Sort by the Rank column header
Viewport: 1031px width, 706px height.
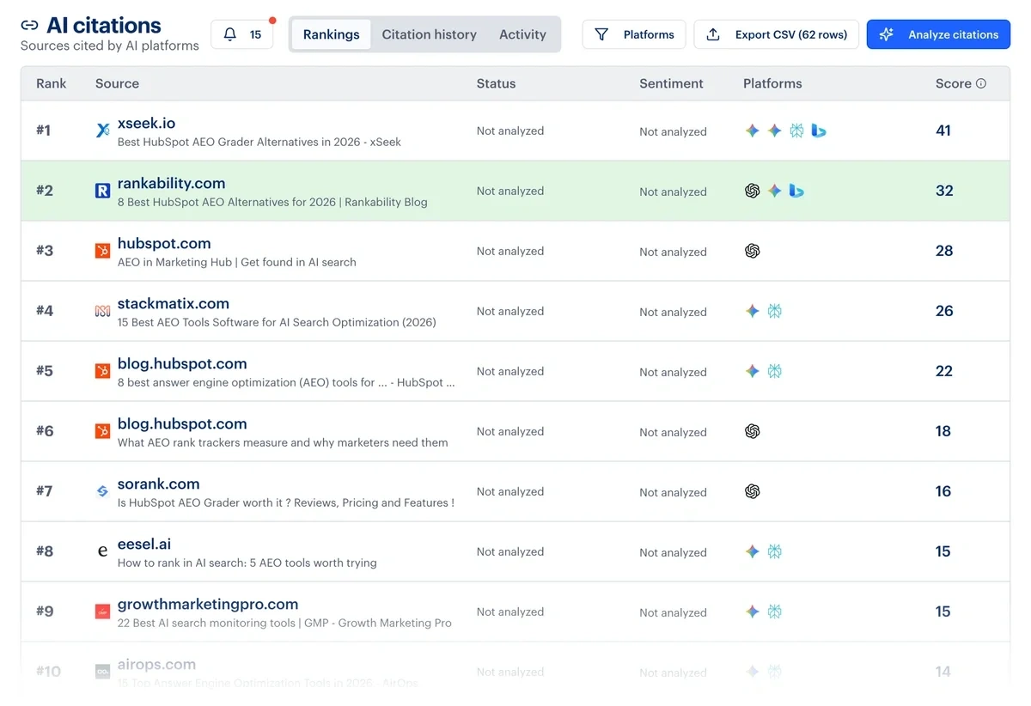pyautogui.click(x=52, y=83)
